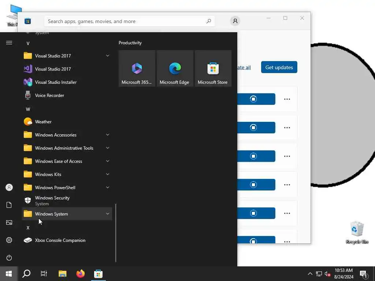Jump to letter V index header

pos(28,43)
